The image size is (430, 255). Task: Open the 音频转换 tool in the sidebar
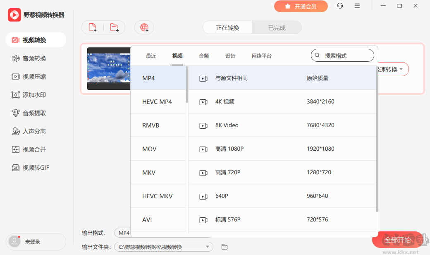pos(36,58)
